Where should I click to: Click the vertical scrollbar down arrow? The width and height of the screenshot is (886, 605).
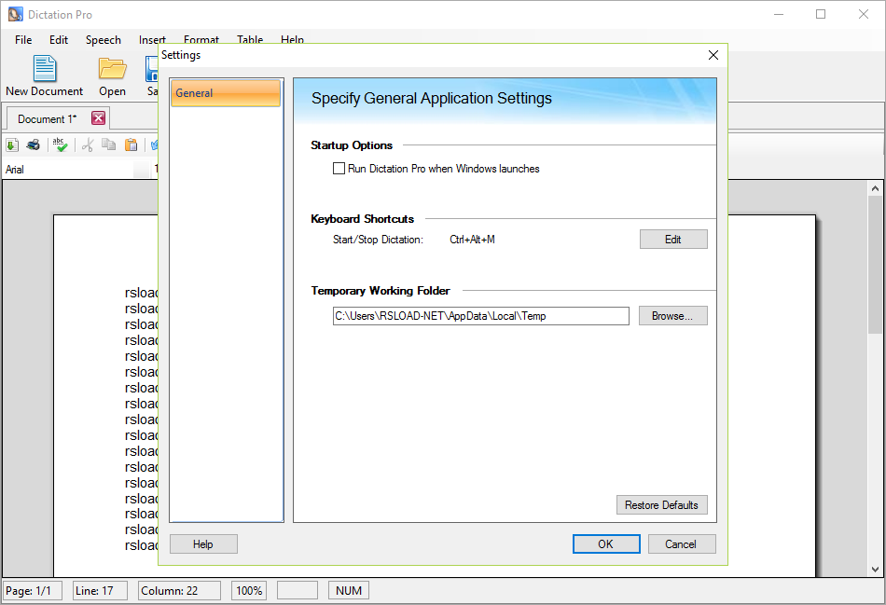pos(875,569)
